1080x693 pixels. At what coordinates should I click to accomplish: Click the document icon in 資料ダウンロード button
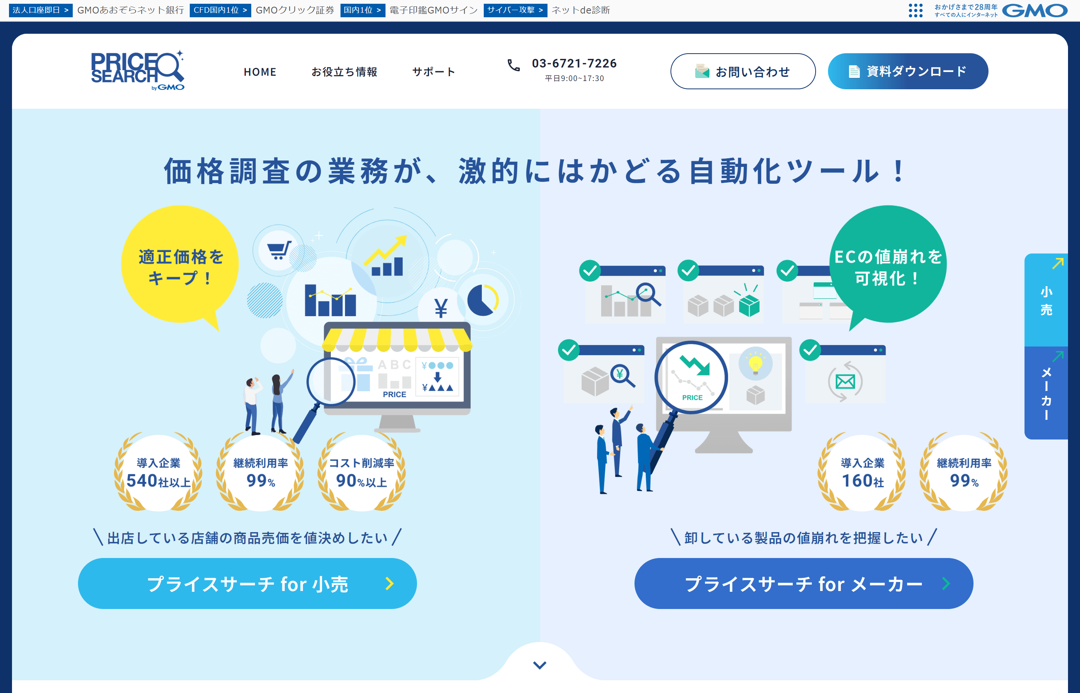[x=853, y=72]
